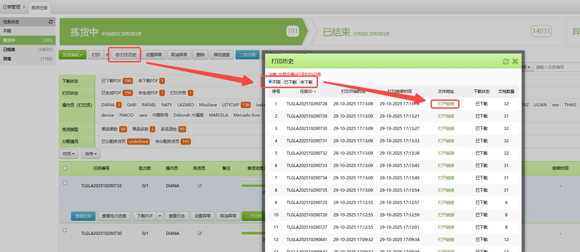This screenshot has width=580, height=252.
Task: Open the 时间 dropdown
Action: [69, 154]
